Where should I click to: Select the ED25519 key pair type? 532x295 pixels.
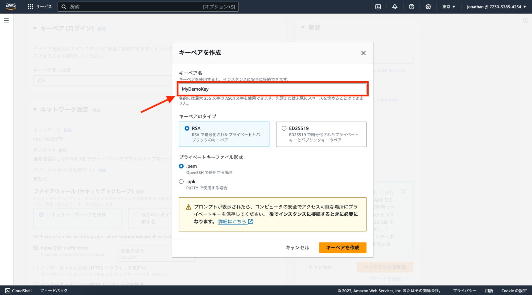pyautogui.click(x=284, y=128)
